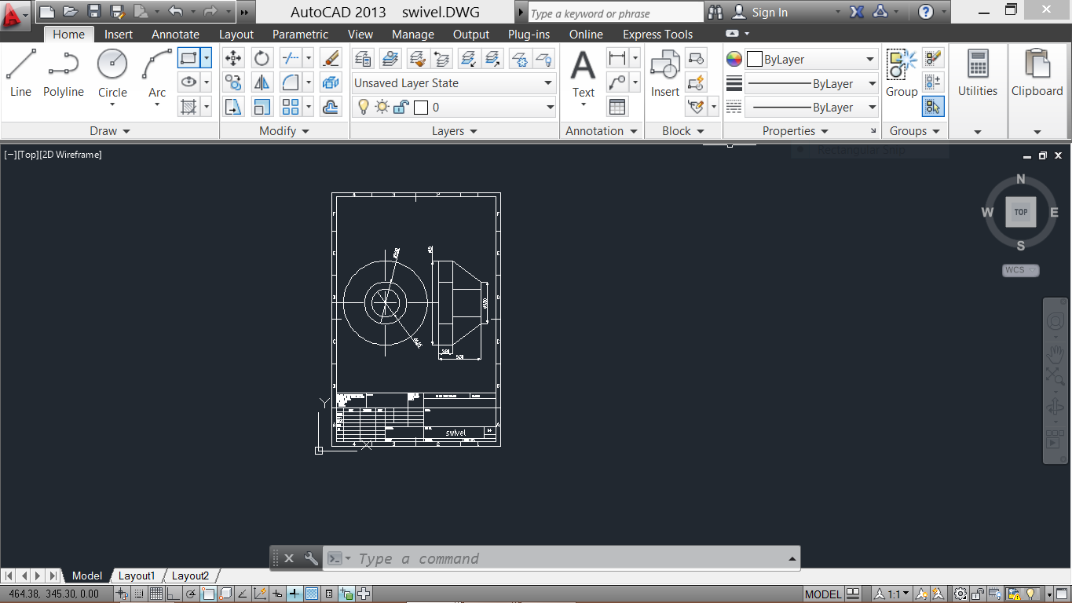Click the Scale tool icon

pos(262,107)
